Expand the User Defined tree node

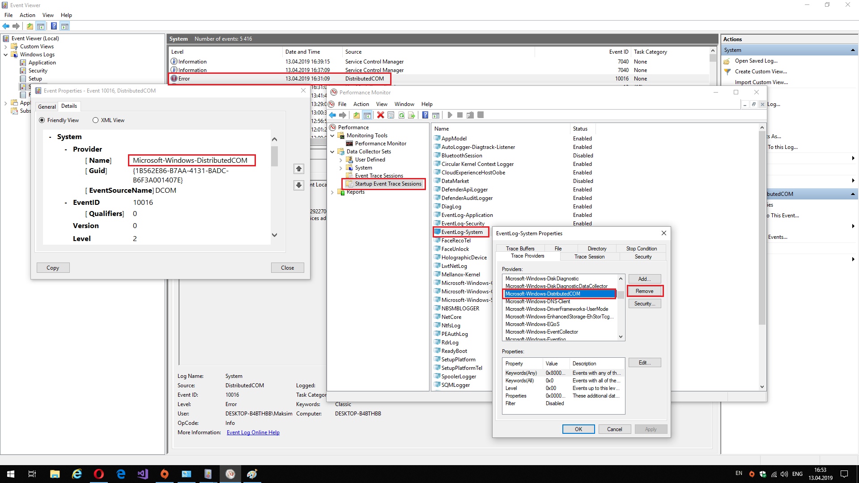(x=341, y=160)
